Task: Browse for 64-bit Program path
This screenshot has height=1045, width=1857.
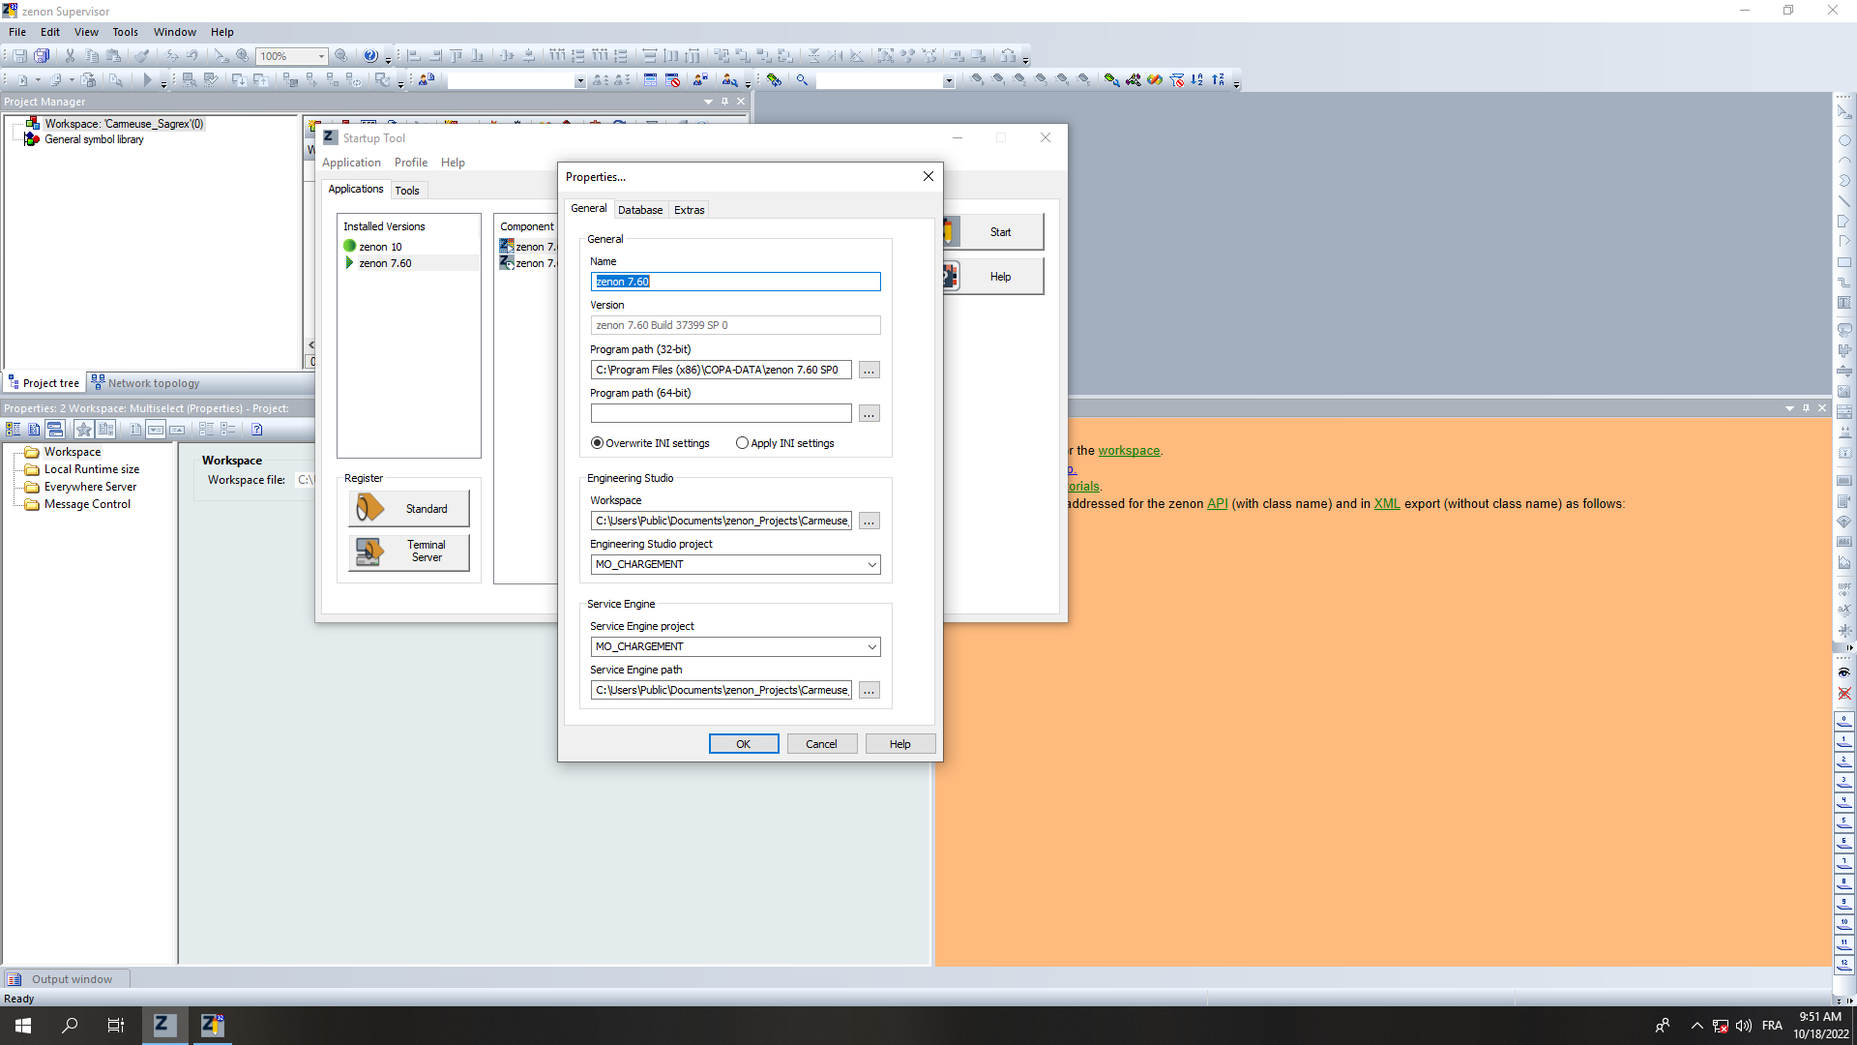Action: click(x=869, y=414)
